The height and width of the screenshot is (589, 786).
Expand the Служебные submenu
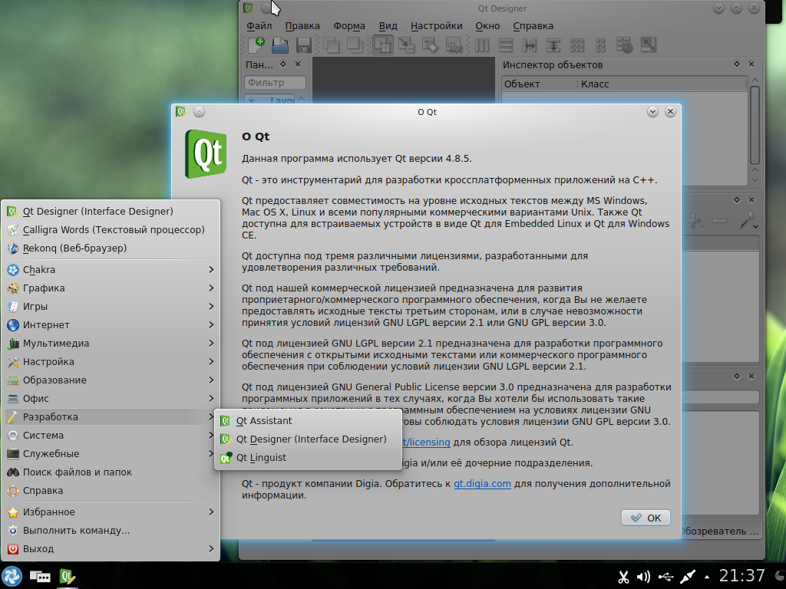click(111, 454)
